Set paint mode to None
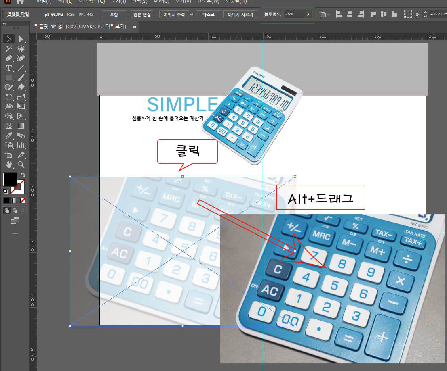The height and width of the screenshot is (371, 447). point(23,200)
